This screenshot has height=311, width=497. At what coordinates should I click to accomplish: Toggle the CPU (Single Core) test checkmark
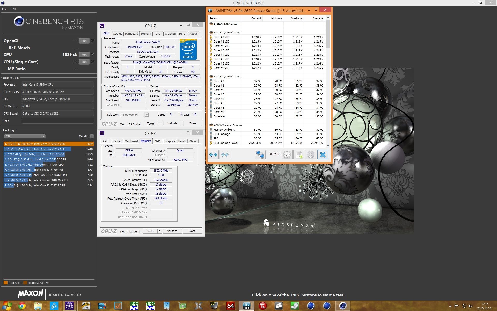click(93, 62)
